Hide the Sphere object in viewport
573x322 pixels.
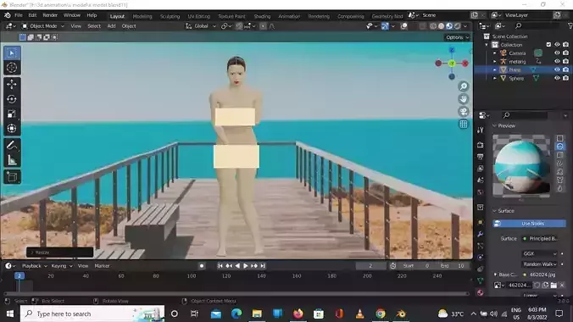point(557,78)
